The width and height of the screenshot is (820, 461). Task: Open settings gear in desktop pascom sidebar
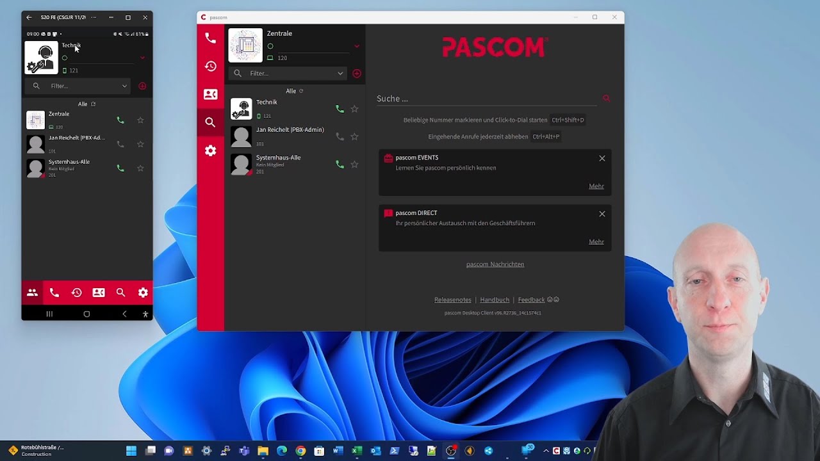(x=210, y=150)
